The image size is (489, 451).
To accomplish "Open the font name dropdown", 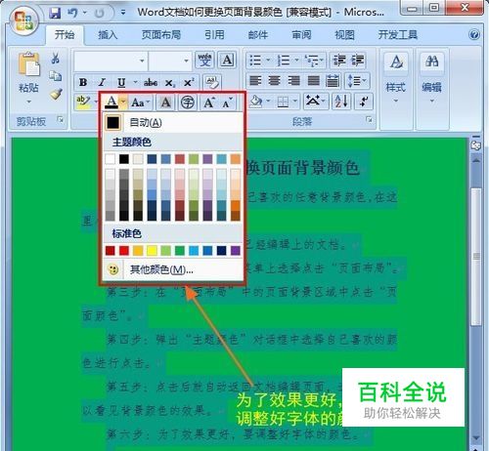I will tap(142, 61).
